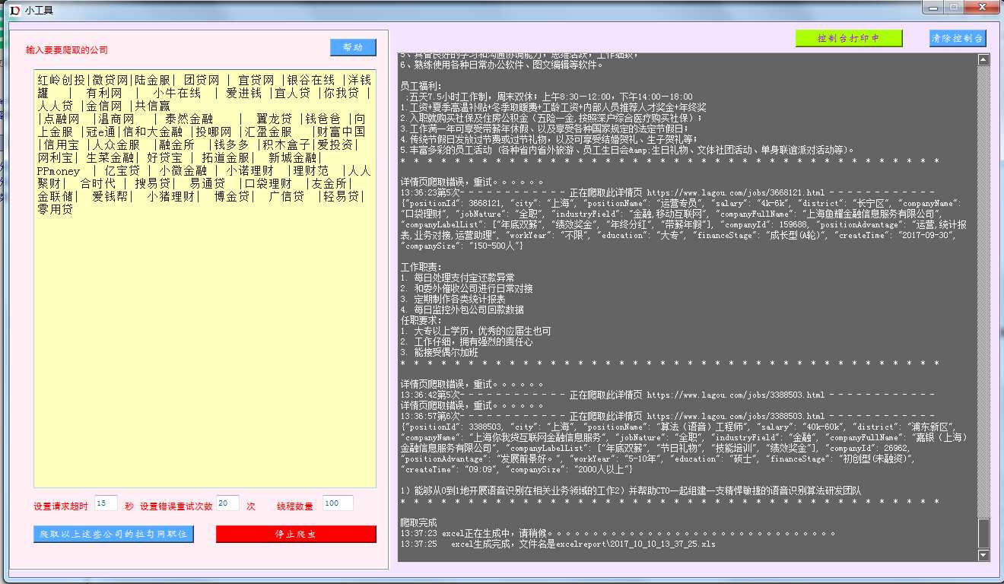This screenshot has height=584, width=1004.
Task: Toggle the green 控制台打印中 button
Action: click(849, 38)
